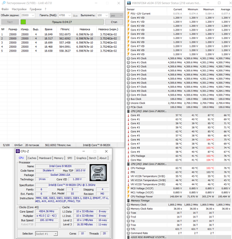Click the LinX title bar app icon
232x239 pixels.
3,3
